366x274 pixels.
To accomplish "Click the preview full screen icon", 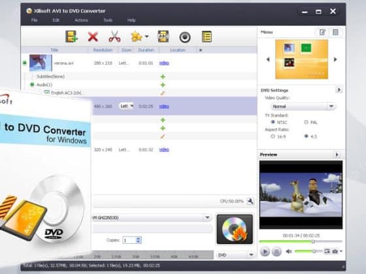I will (x=327, y=251).
